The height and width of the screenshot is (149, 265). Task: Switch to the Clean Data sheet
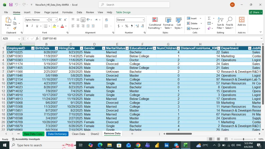(78, 134)
